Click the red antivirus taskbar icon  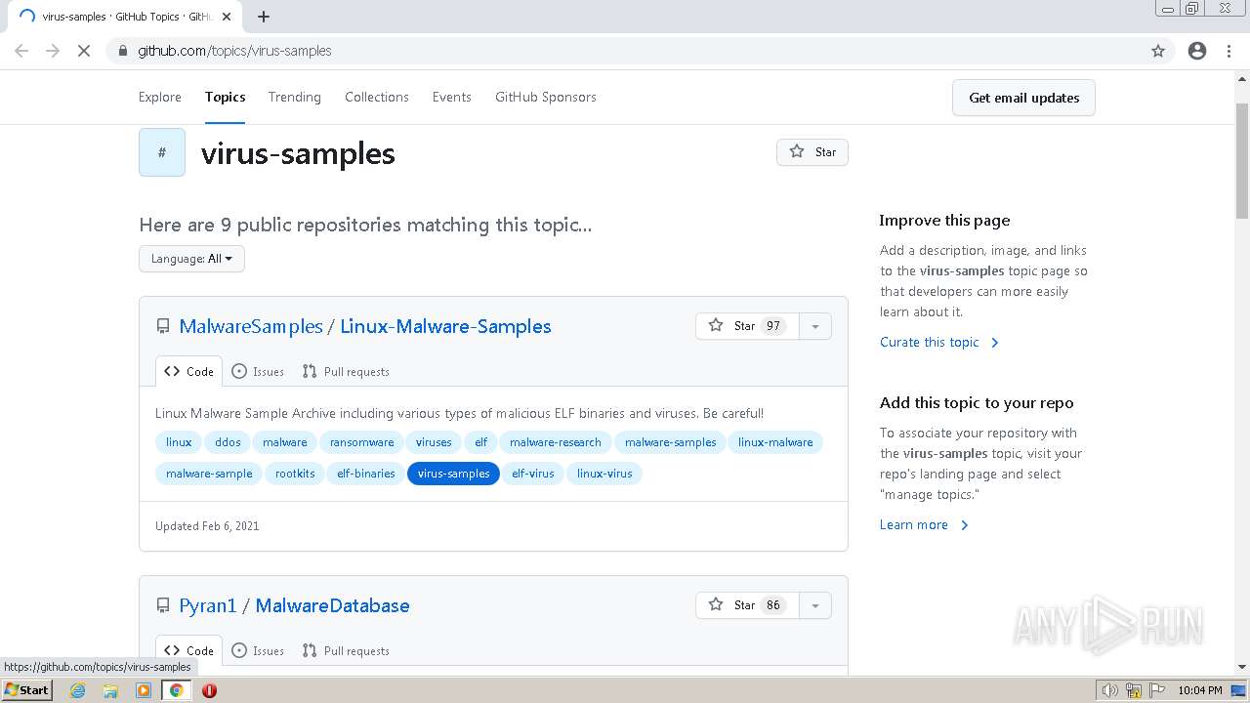pos(209,690)
